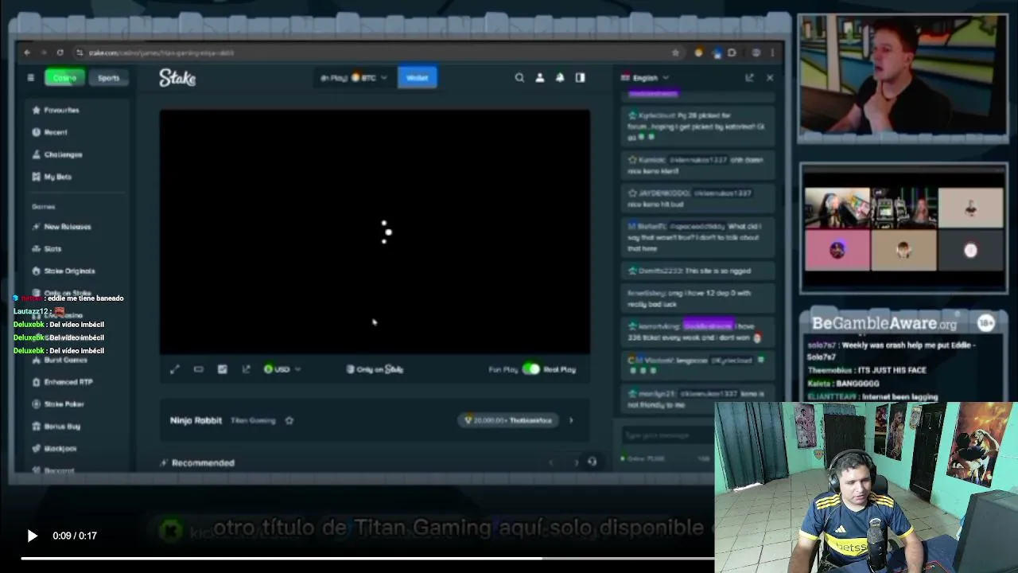Bookmark the page with the star icon

click(675, 53)
